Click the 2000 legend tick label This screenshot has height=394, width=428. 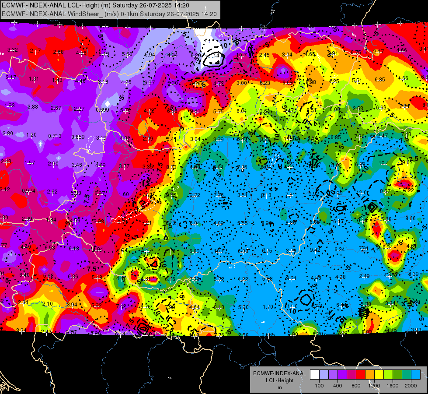[411, 386]
